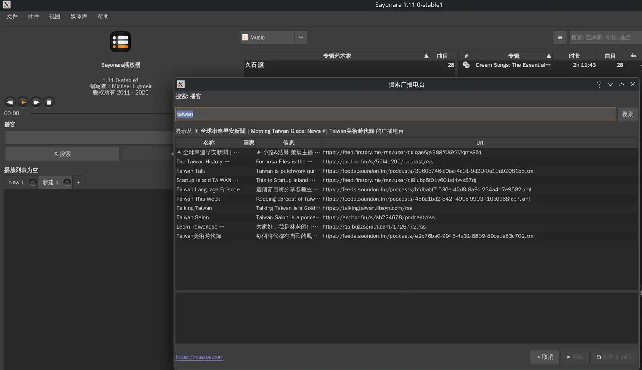
Task: Select the Taiwan Salon row
Action: 406,217
